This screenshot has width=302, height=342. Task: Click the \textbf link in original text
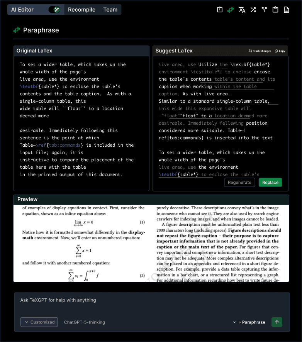point(29,86)
